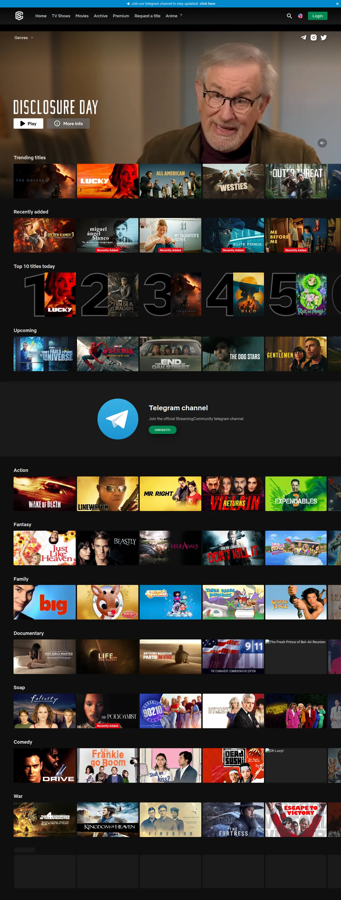Click the large blue Telegram logo

click(x=118, y=419)
